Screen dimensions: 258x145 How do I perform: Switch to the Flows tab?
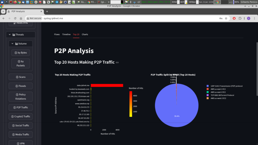[x=57, y=34]
